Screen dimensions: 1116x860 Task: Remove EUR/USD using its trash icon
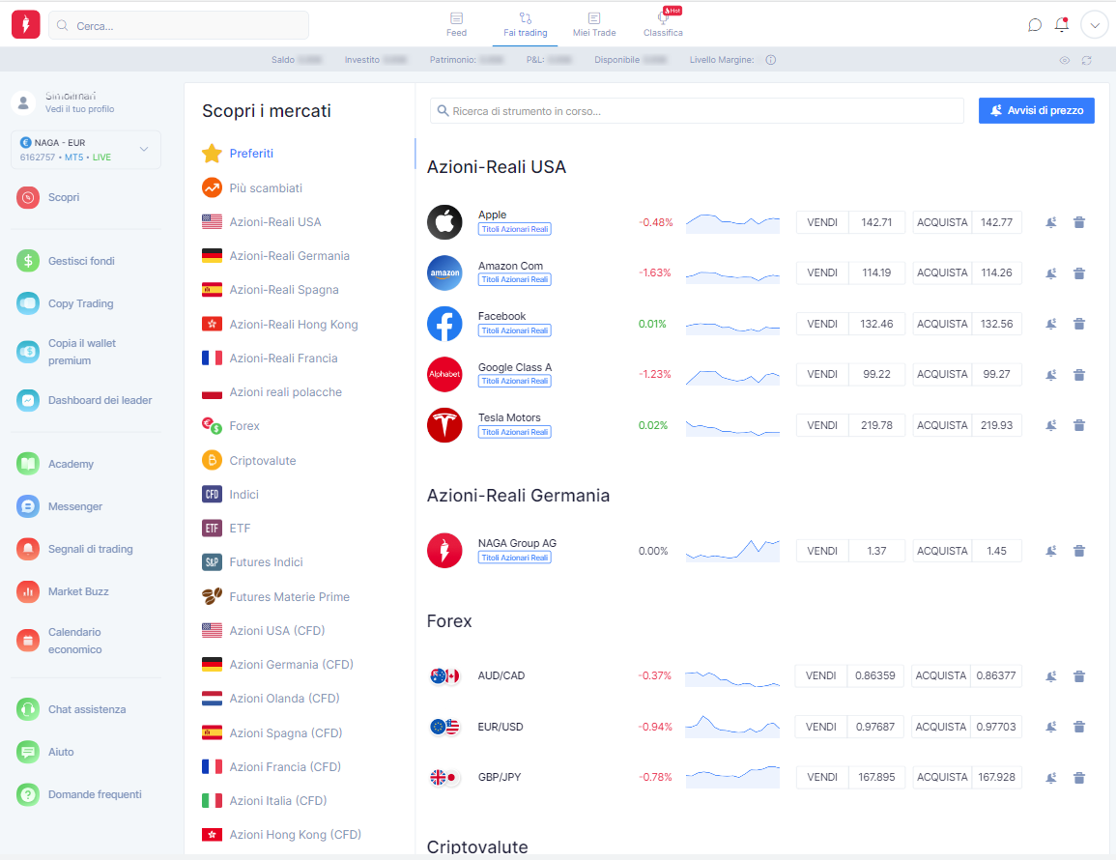(x=1079, y=727)
